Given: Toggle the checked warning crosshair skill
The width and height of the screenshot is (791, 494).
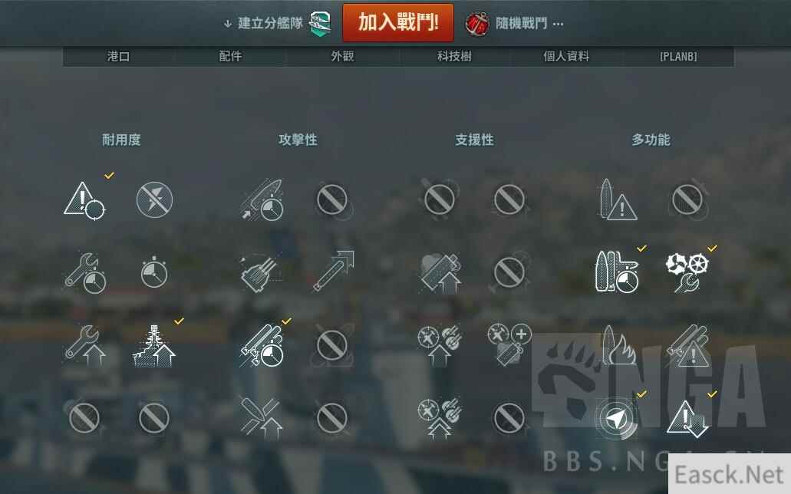Looking at the screenshot, I should tap(84, 201).
